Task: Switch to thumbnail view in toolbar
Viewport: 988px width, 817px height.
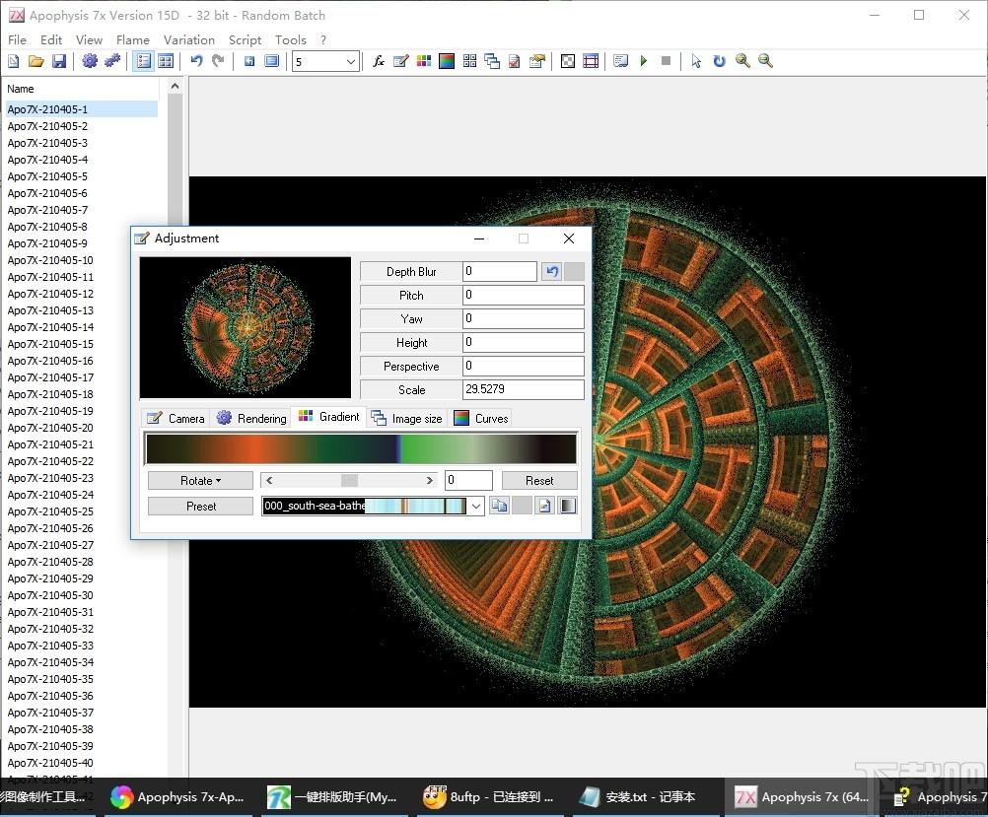Action: click(166, 61)
